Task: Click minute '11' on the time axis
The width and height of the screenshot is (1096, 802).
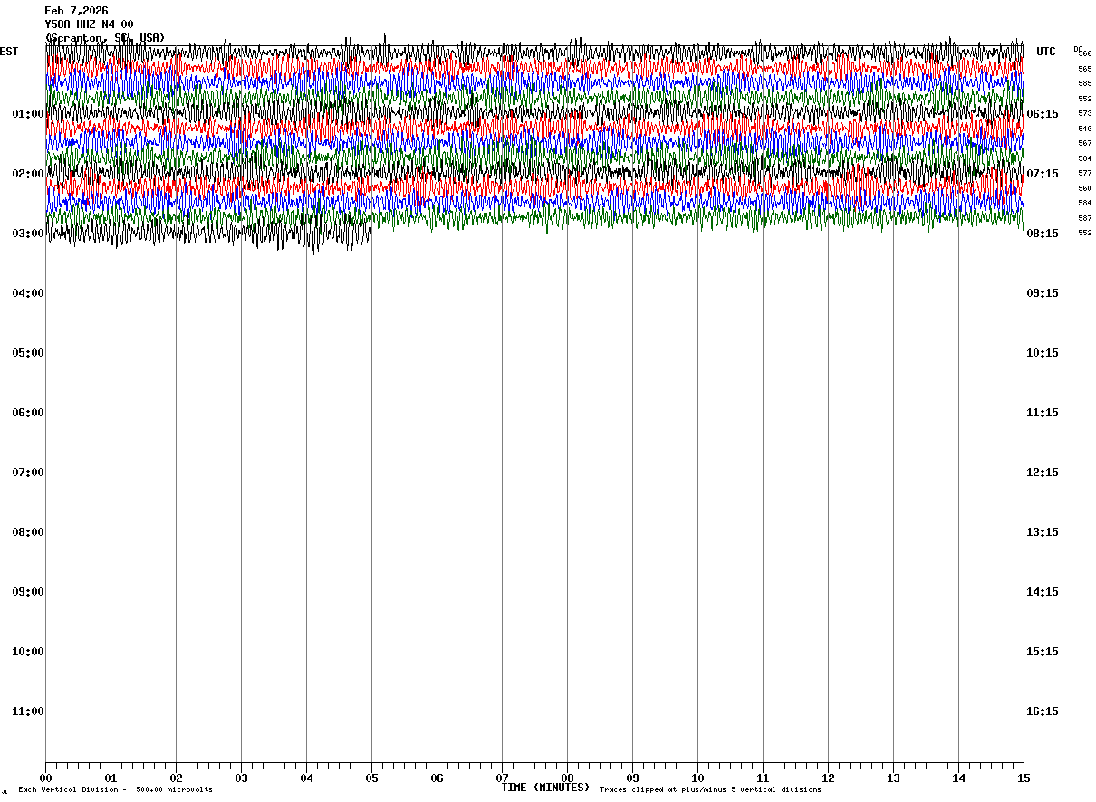Action: point(763,778)
